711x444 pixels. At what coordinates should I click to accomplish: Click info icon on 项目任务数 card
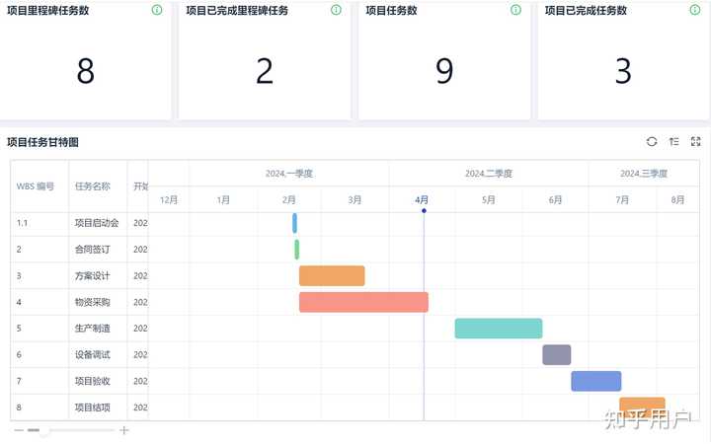[x=515, y=10]
